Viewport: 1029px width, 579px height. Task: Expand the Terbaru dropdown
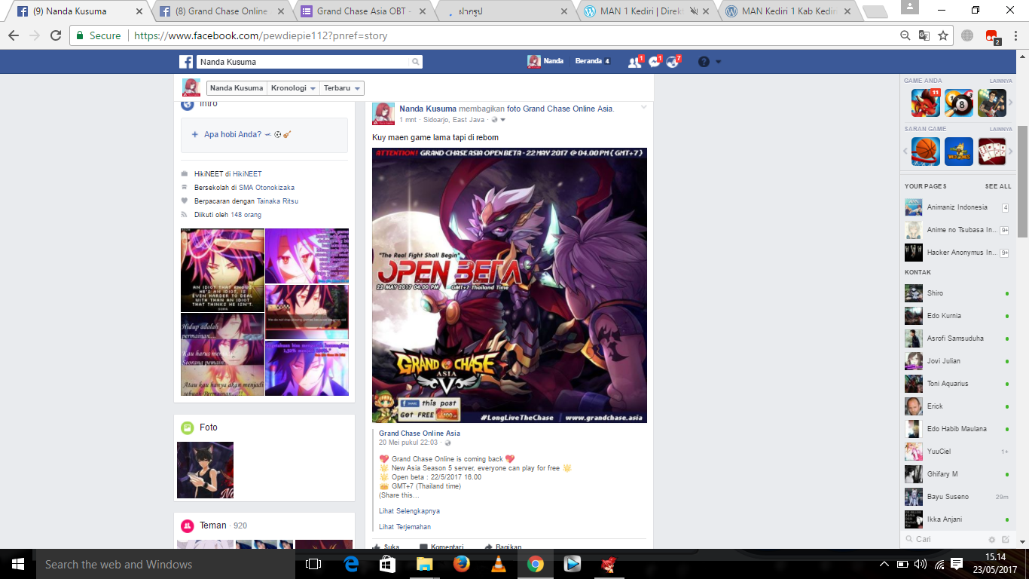[x=342, y=88]
